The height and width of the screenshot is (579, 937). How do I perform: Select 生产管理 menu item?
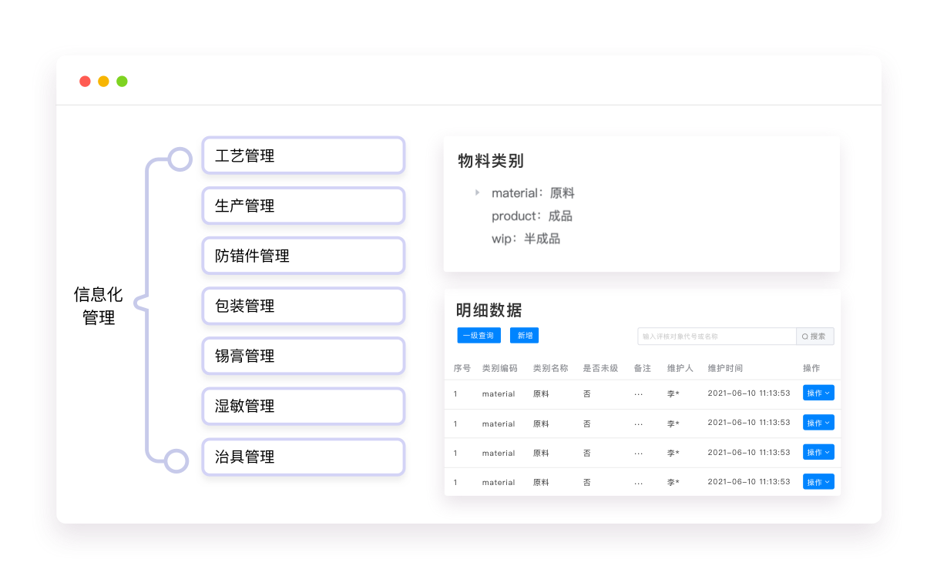(x=303, y=206)
